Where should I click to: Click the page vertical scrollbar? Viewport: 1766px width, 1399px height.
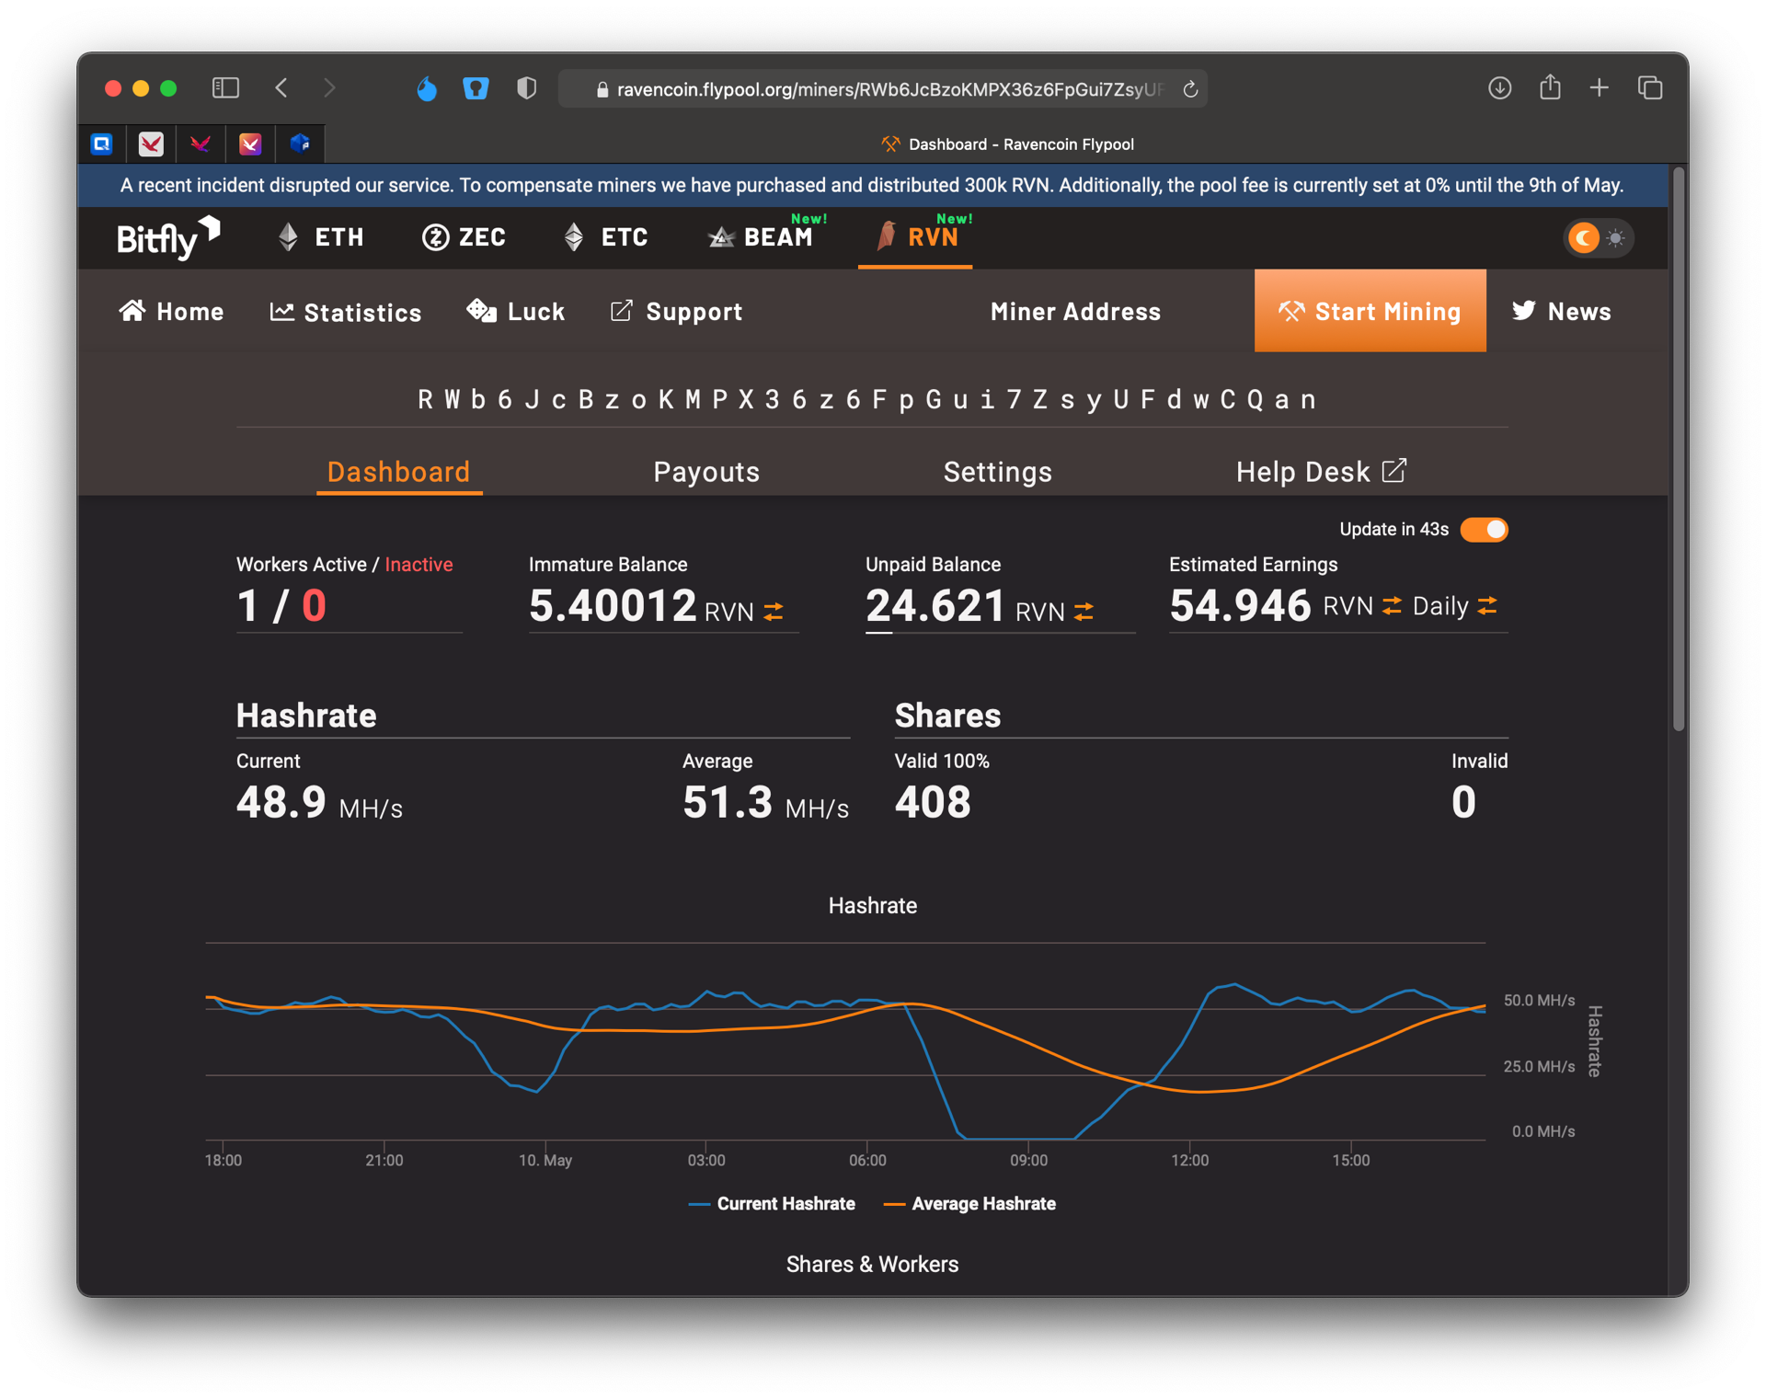1679,451
